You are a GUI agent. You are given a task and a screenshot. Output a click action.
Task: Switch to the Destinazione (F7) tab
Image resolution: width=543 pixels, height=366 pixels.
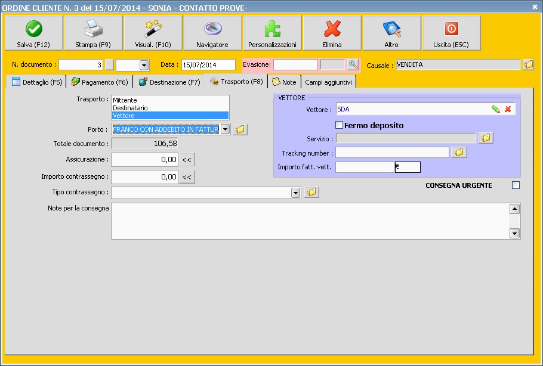[169, 82]
